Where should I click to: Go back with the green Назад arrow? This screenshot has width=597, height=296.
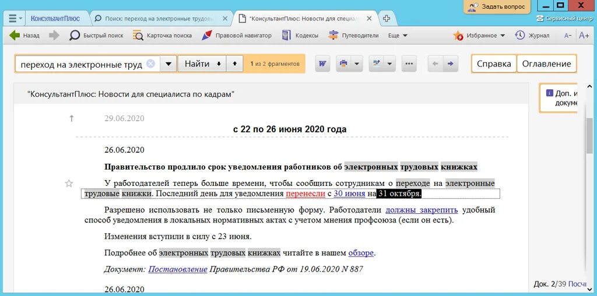24,36
